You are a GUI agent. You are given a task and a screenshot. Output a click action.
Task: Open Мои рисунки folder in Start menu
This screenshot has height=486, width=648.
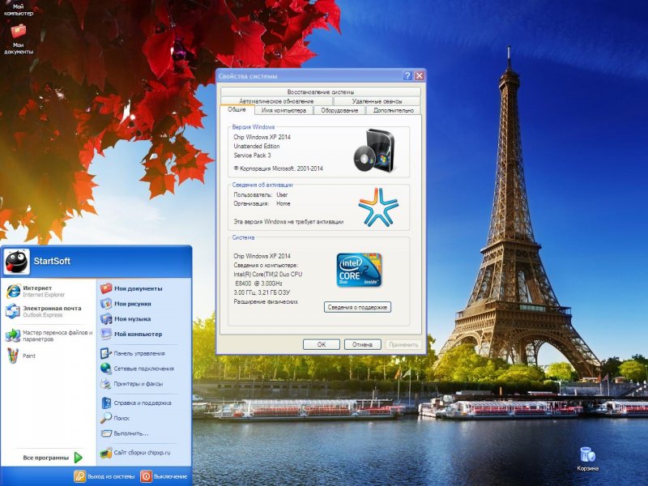click(126, 304)
